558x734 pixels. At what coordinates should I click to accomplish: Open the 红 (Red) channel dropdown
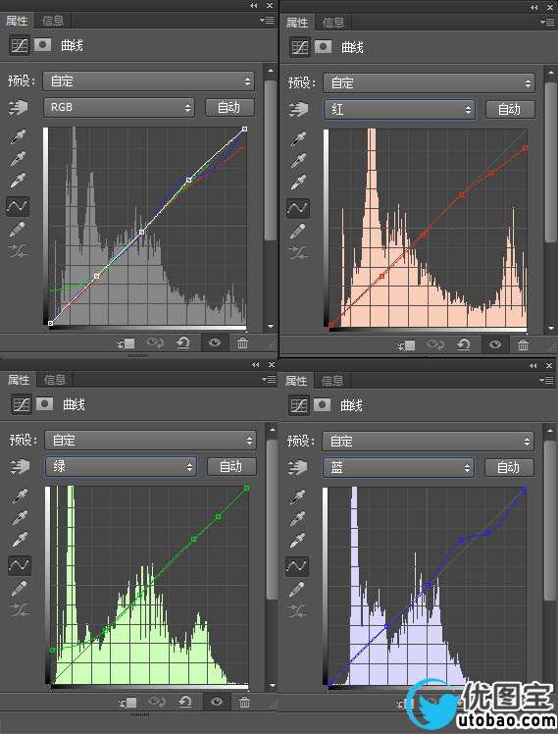tap(399, 109)
